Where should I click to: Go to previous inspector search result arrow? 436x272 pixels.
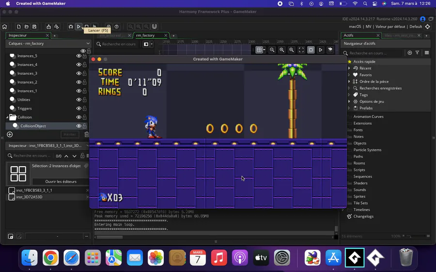point(66,156)
